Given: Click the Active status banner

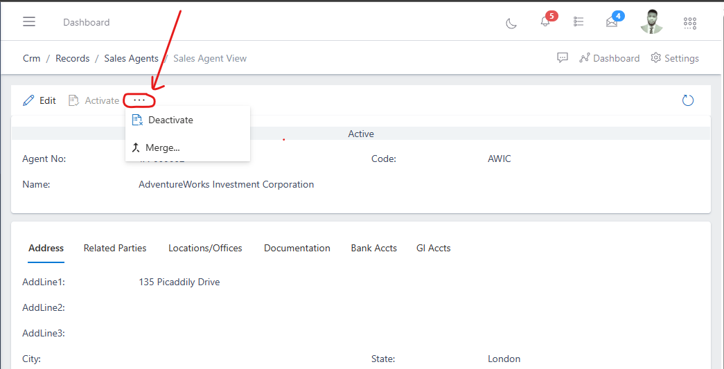Looking at the screenshot, I should coord(361,134).
